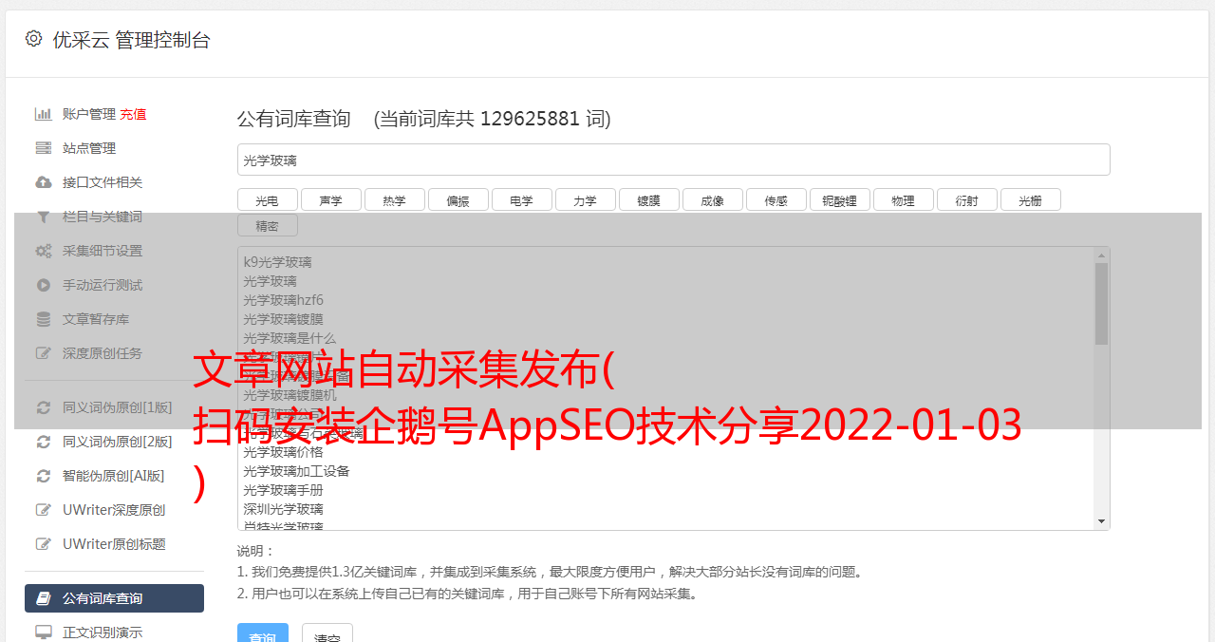Click the gear icon beside 优采云 管理控制台

(34, 39)
